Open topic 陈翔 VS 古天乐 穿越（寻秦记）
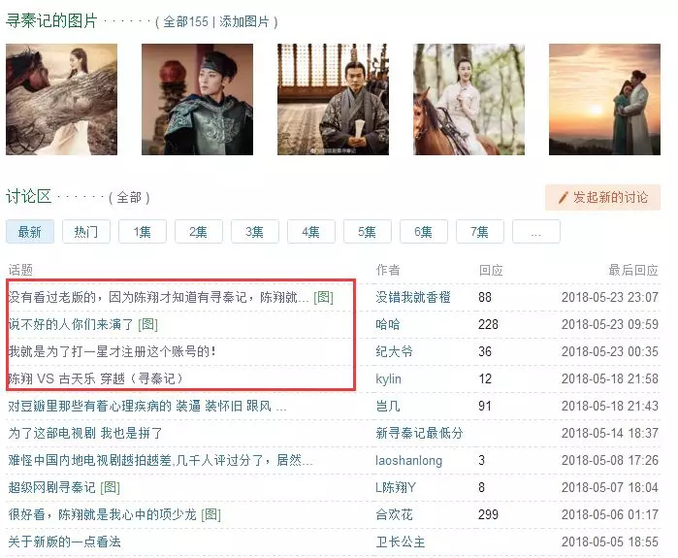 pyautogui.click(x=96, y=378)
